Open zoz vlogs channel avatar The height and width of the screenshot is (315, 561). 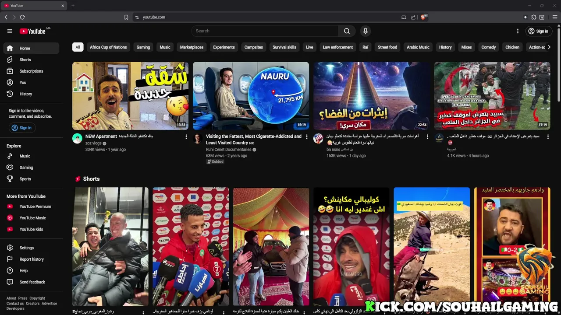point(77,139)
